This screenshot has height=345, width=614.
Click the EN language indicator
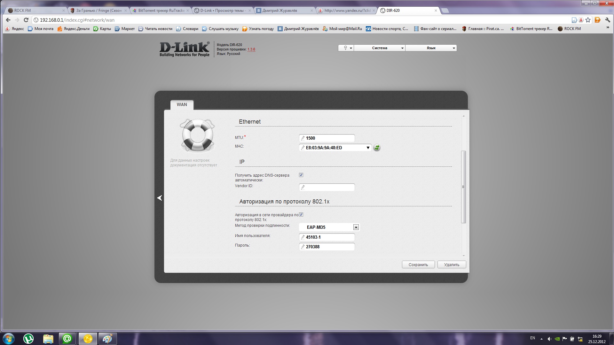tap(532, 338)
